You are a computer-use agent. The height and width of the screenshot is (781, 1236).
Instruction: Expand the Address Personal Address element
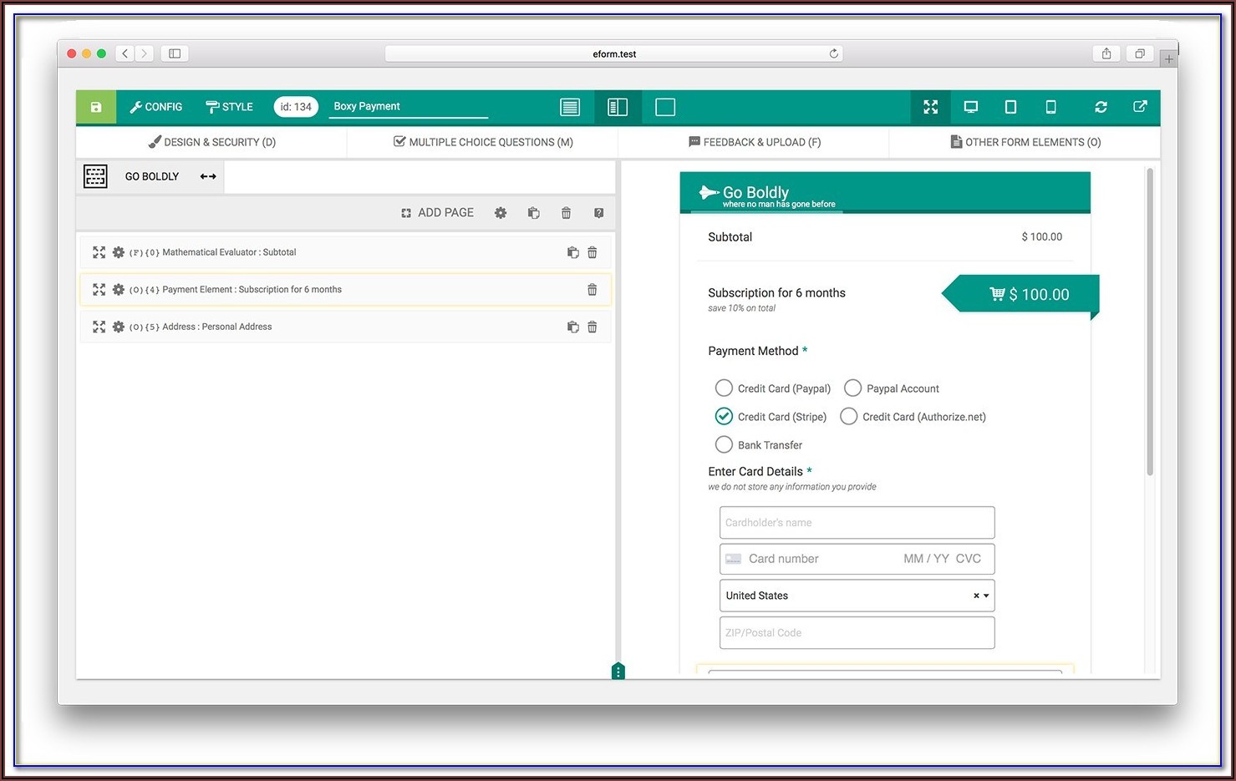[x=99, y=327]
